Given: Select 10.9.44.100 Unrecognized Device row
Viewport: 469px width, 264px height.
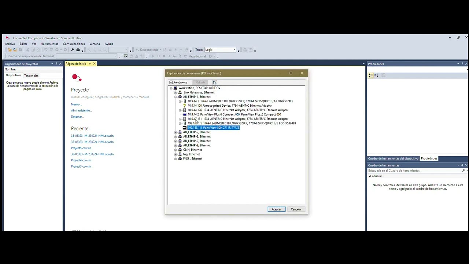Looking at the screenshot, I should [x=230, y=106].
